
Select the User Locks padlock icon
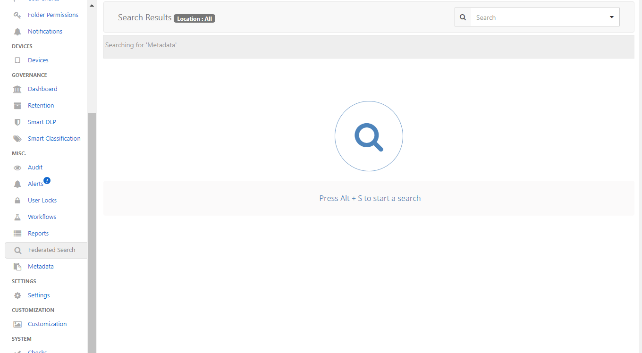pos(17,200)
